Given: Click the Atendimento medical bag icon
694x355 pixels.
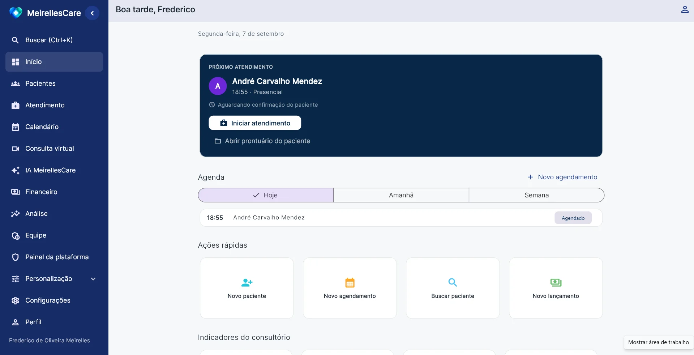Looking at the screenshot, I should coord(15,105).
